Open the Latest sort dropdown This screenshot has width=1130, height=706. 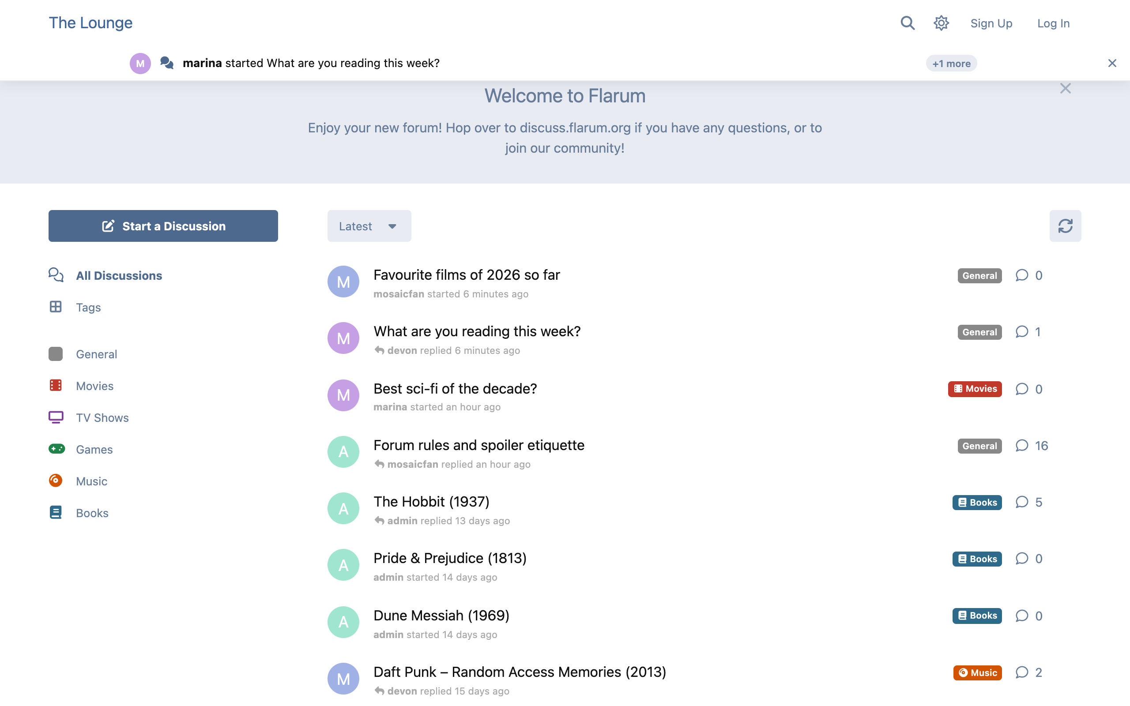click(x=369, y=226)
